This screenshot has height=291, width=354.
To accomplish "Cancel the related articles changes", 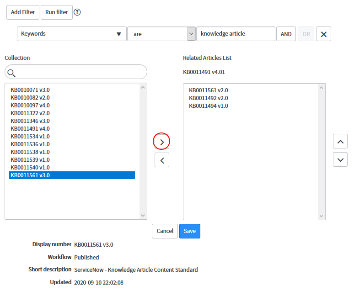I will pyautogui.click(x=165, y=231).
